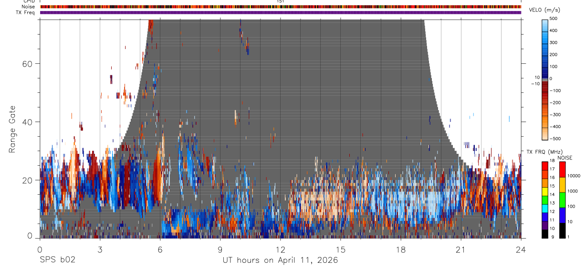Click the 'SPS b02' label
Viewport: 586px width, 270px height.
57,260
